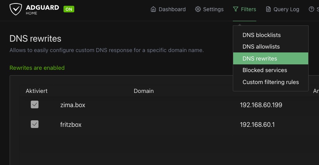This screenshot has height=165, width=319.
Task: Click the help question mark icon
Action: (311, 9)
